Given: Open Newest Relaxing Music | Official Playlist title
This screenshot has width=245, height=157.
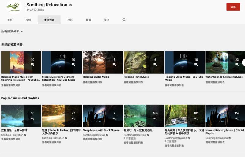Looking at the screenshot, I should point(225,132).
